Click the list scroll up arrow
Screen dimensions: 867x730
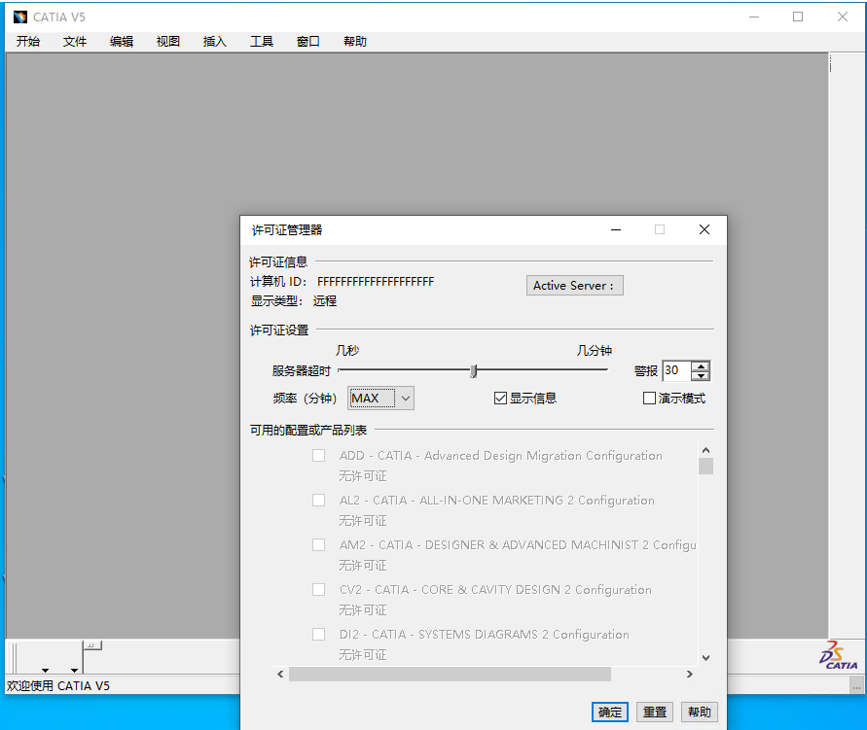(705, 450)
